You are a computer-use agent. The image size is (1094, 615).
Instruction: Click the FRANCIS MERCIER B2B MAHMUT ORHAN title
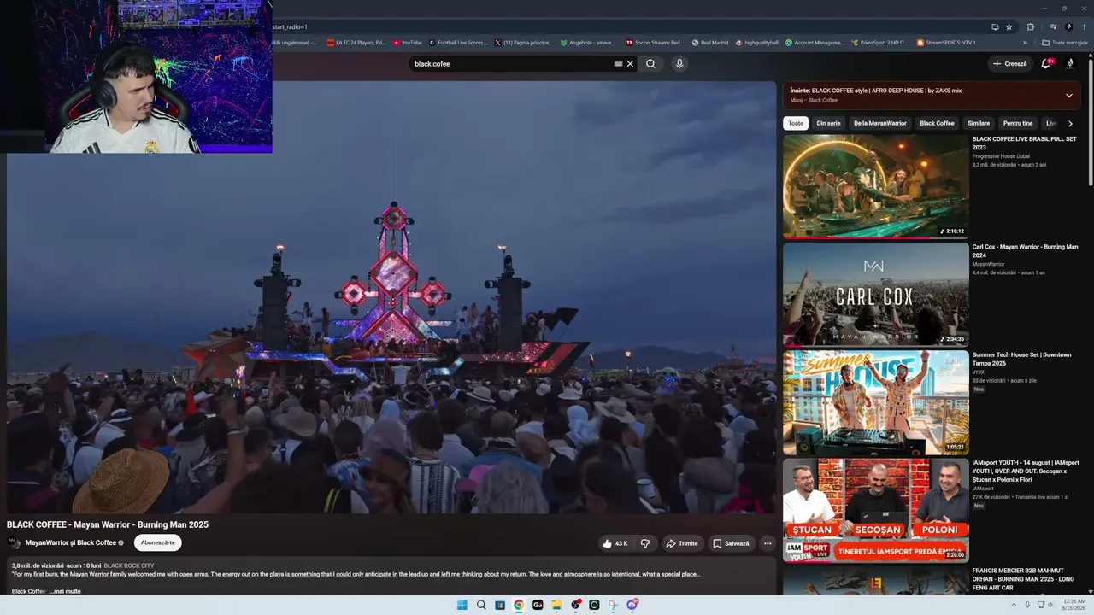[1024, 578]
